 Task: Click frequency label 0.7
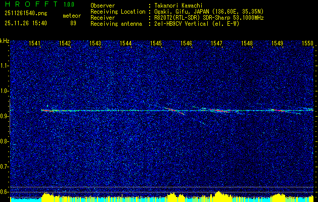4,167
